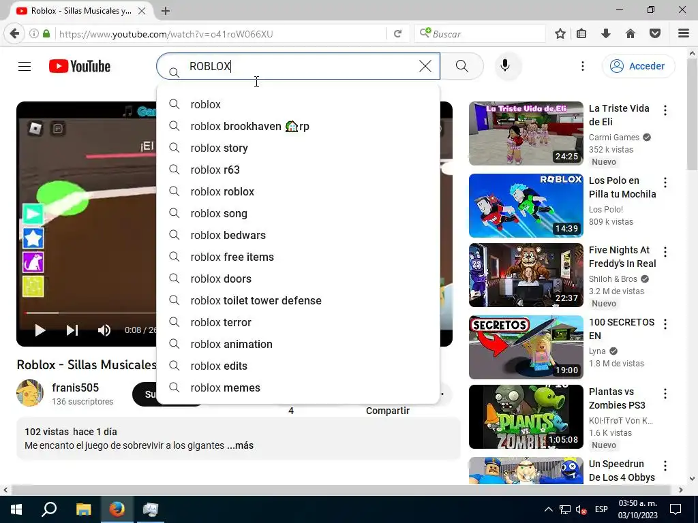Open the Windows Start menu
698x523 pixels.
(16, 509)
